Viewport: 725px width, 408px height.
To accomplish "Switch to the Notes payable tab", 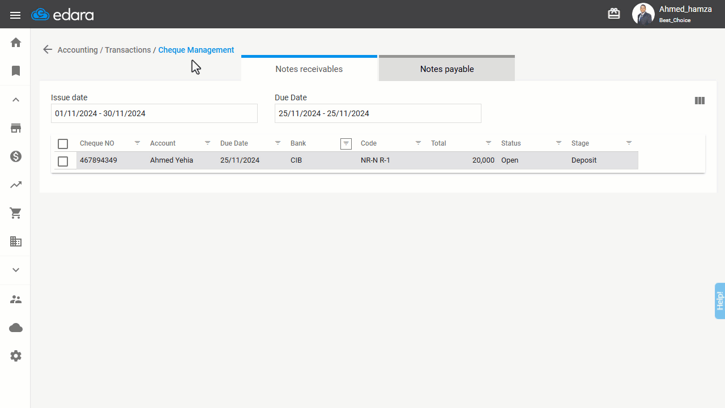I will click(x=447, y=68).
